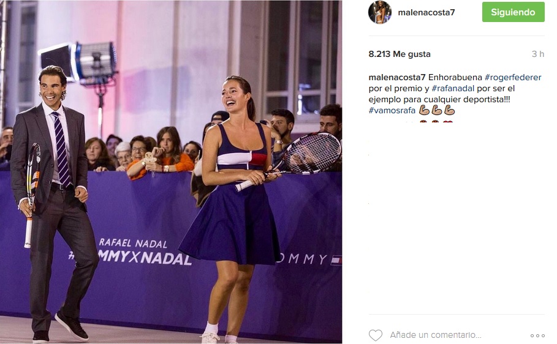Open the malenacosta7 profile picture
Image resolution: width=557 pixels, height=344 pixels.
(x=380, y=12)
